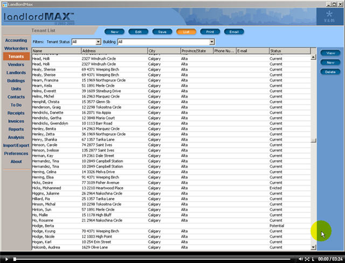The height and width of the screenshot is (263, 345).
Task: Sort by the Phone Nu... column header
Action: coord(225,51)
